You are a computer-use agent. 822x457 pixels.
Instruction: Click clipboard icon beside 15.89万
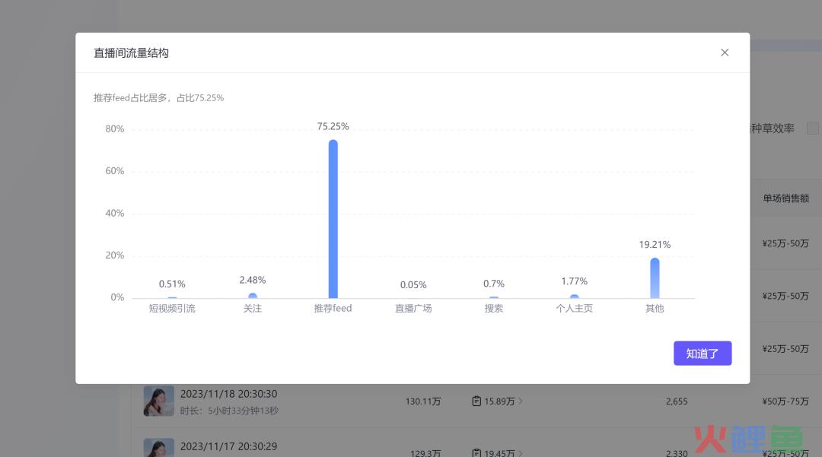pyautogui.click(x=476, y=401)
